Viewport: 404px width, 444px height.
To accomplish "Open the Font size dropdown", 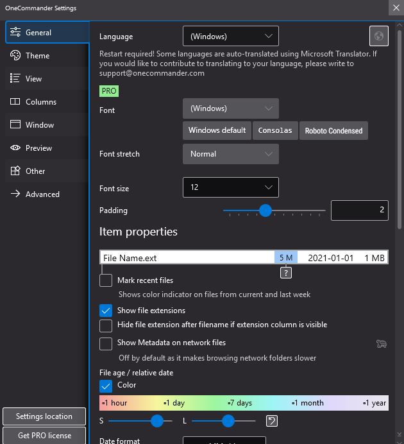I will point(231,187).
